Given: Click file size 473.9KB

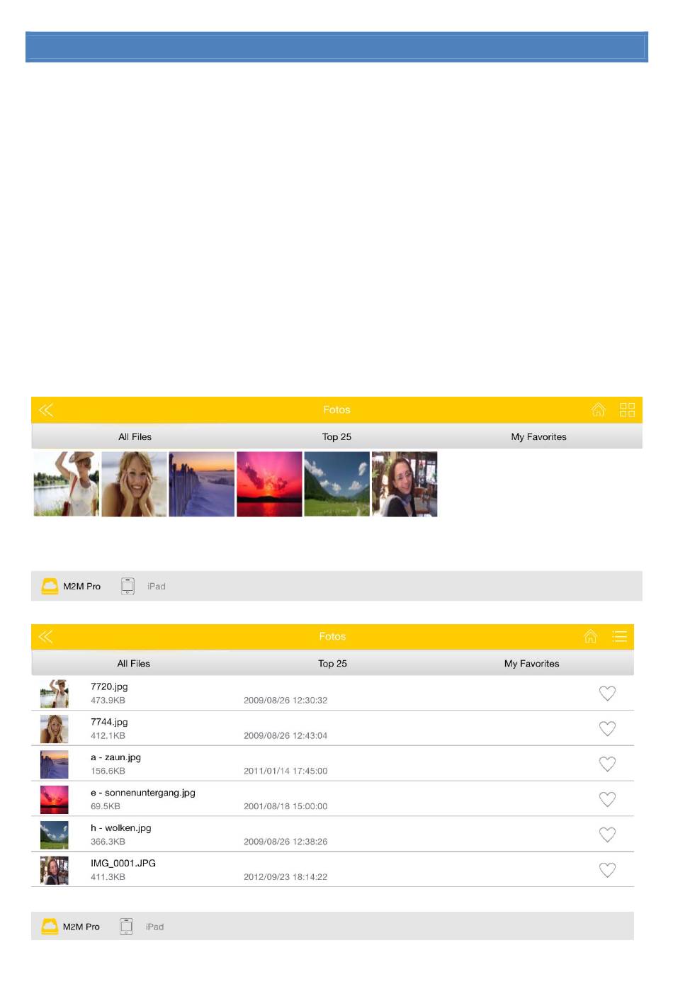Looking at the screenshot, I should coord(108,701).
